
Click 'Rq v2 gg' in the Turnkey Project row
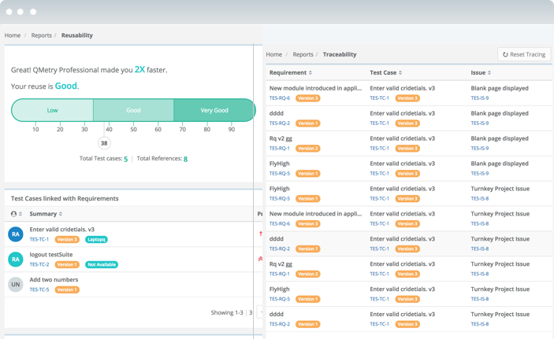281,263
